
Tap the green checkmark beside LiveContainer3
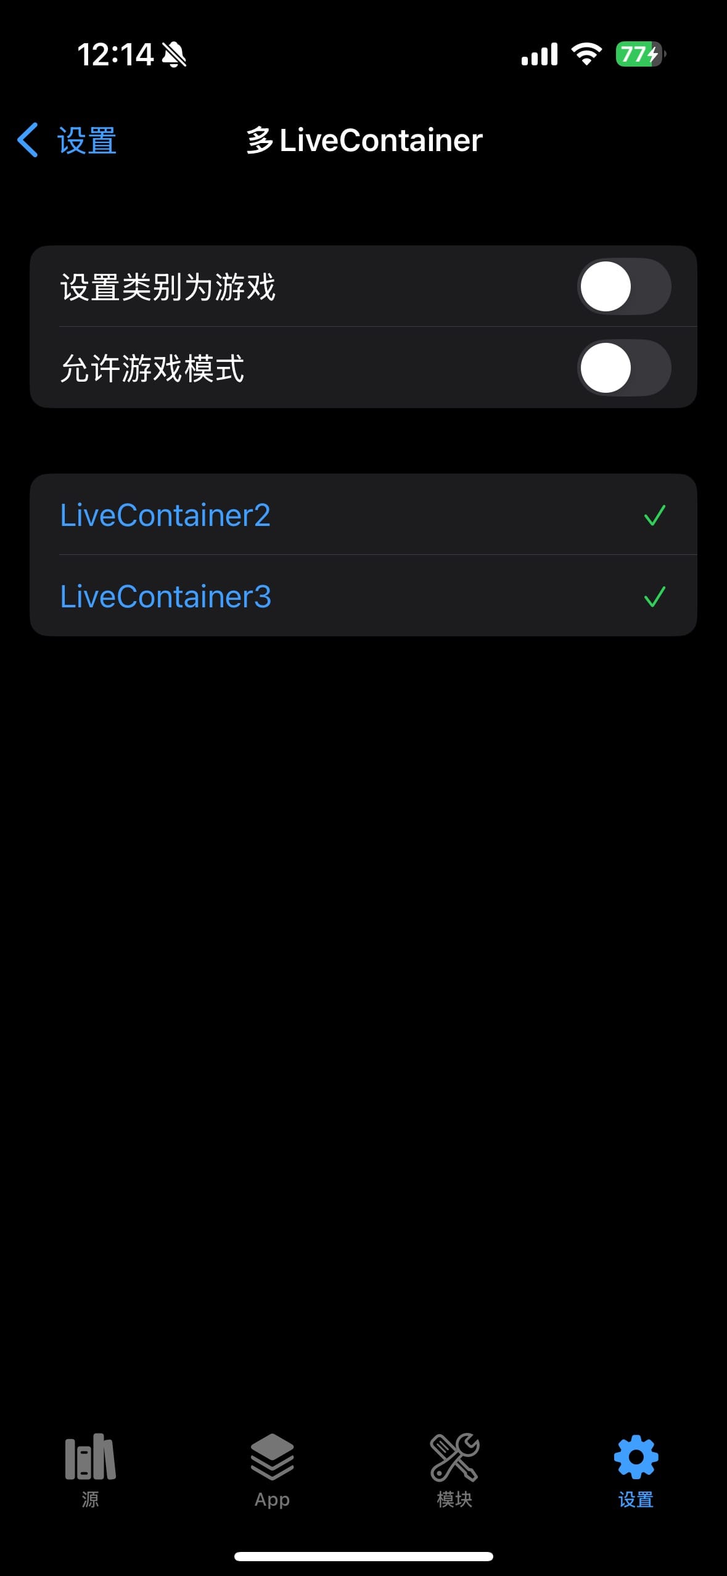tap(654, 596)
